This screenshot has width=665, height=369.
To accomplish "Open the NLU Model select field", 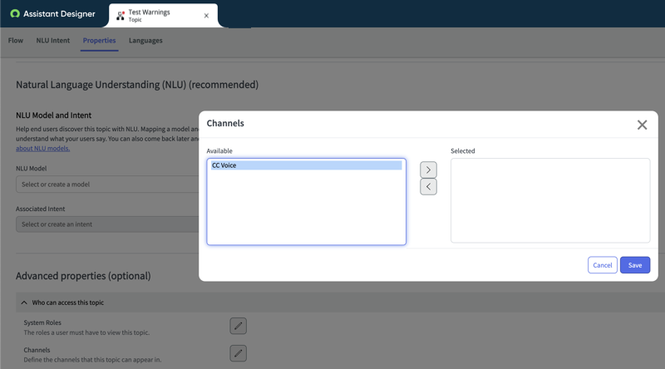I will [107, 184].
